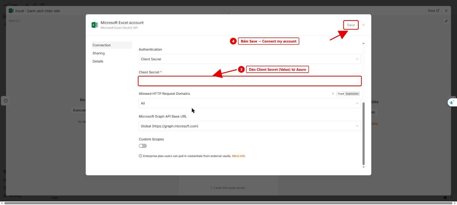Open the Authentication dropdown showing Client Secret

[x=249, y=59]
